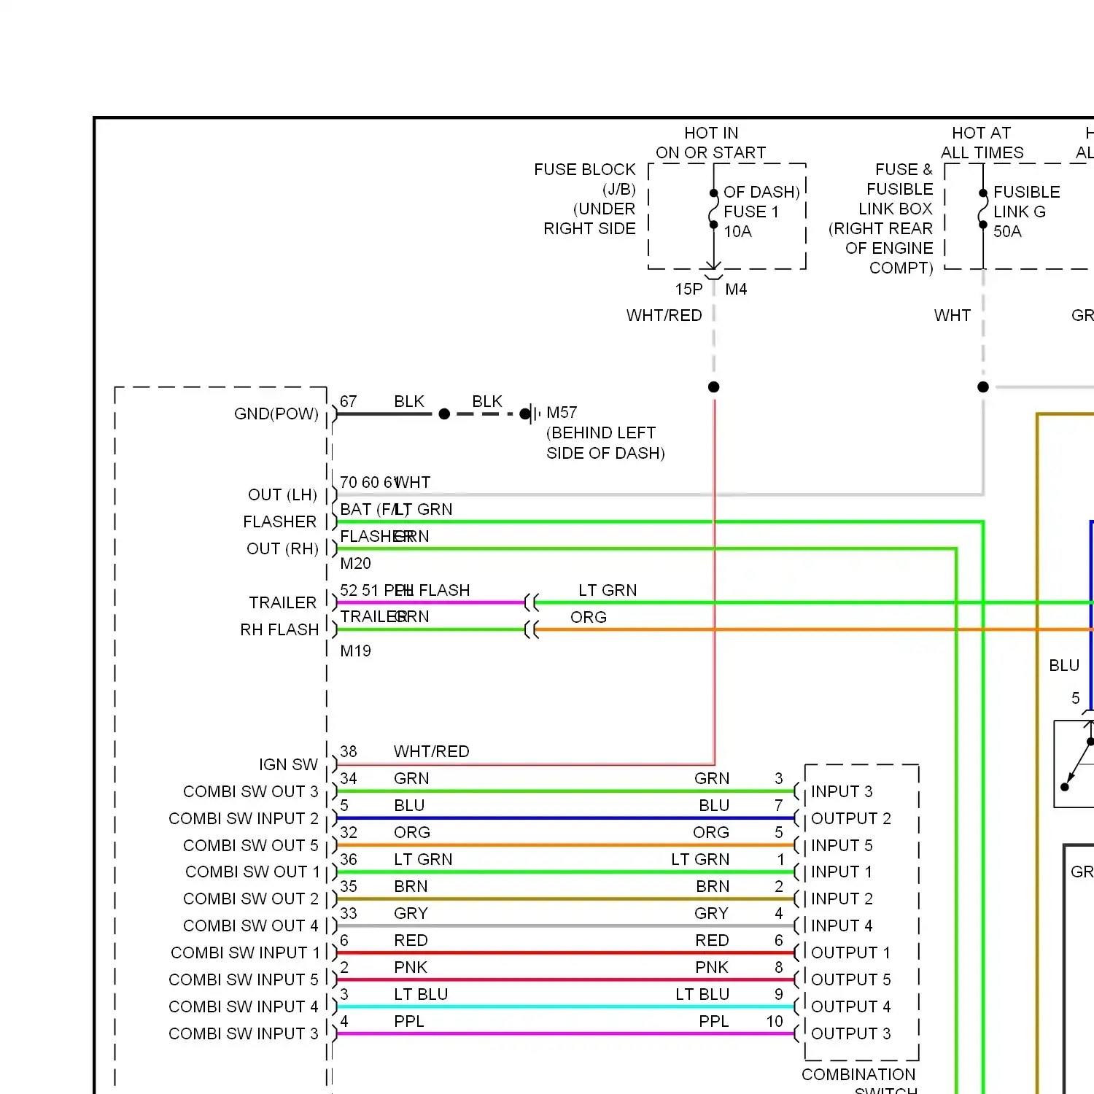Click the INPUT 3 combination switch pin
The height and width of the screenshot is (1094, 1094).
tap(842, 792)
